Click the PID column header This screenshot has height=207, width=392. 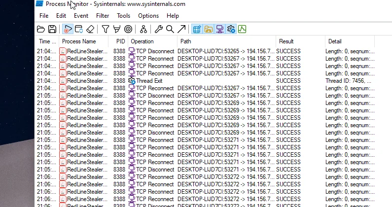click(118, 41)
